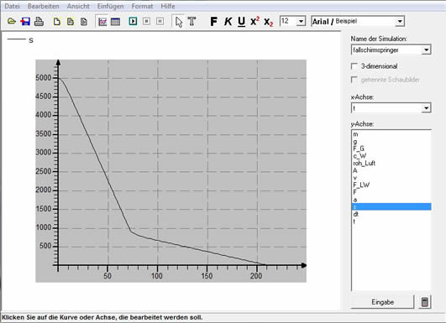446x323 pixels.
Task: Select t in the y-Achse list
Action: (391, 221)
